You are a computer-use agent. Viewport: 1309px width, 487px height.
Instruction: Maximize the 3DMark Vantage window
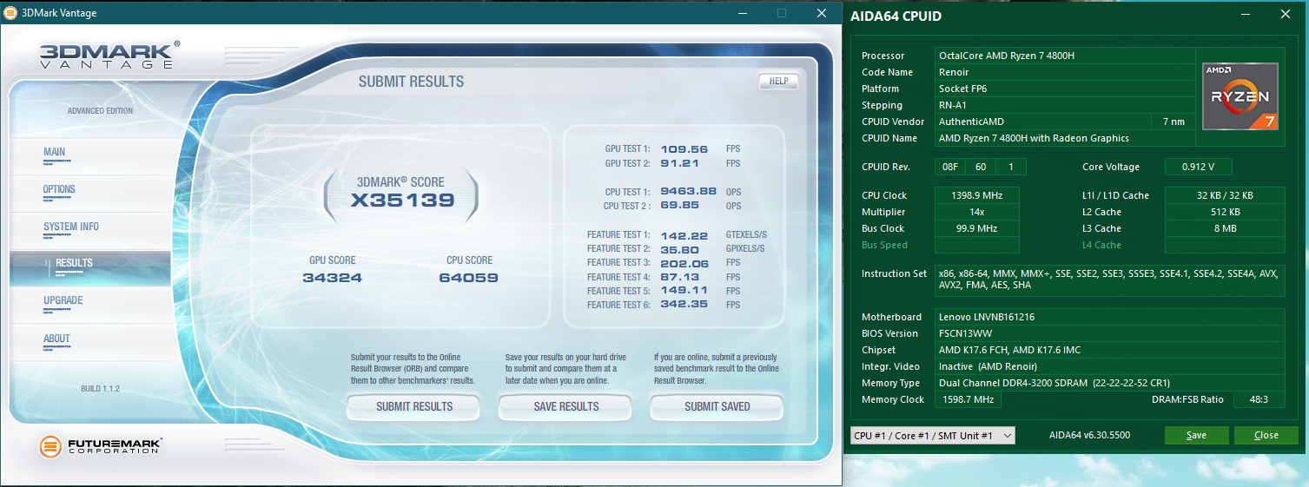point(781,13)
